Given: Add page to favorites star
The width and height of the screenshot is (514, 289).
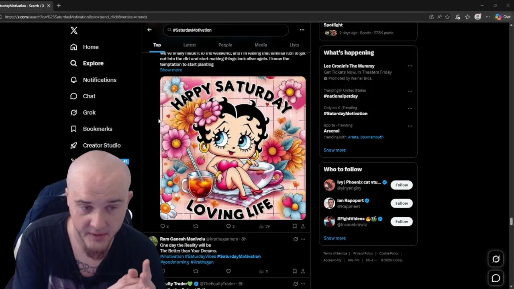Looking at the screenshot, I should [x=447, y=17].
